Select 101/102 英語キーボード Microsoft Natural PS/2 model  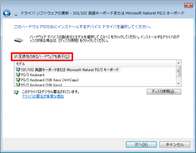[x=70, y=70]
